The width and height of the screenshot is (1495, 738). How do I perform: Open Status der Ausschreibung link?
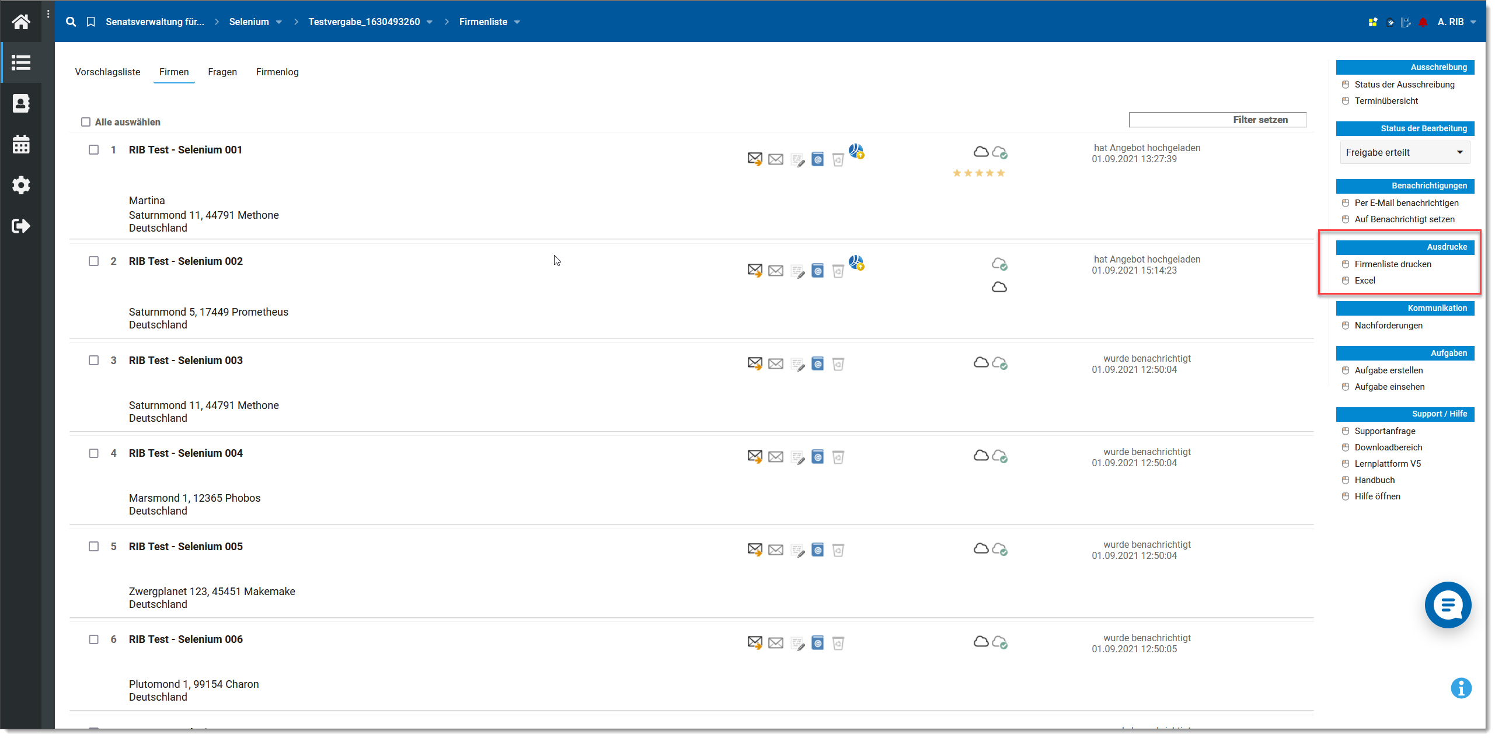tap(1405, 85)
